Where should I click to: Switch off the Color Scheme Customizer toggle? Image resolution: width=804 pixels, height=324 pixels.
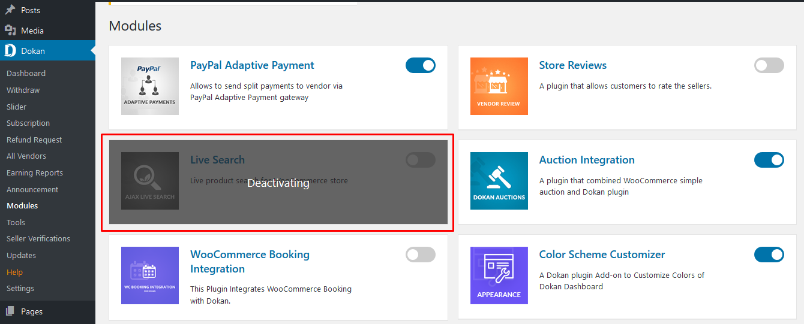769,255
